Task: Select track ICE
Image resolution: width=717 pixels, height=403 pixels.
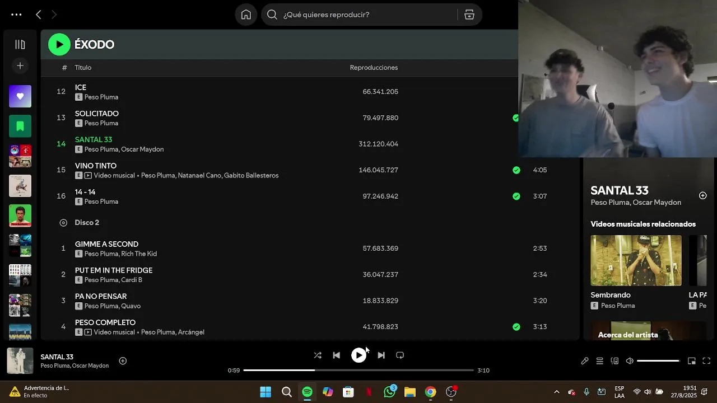Action: pos(81,87)
